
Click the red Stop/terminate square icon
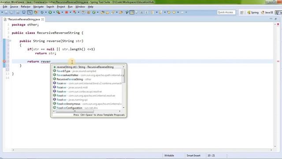tap(67, 12)
